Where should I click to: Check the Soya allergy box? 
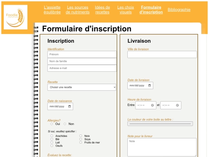81,139
